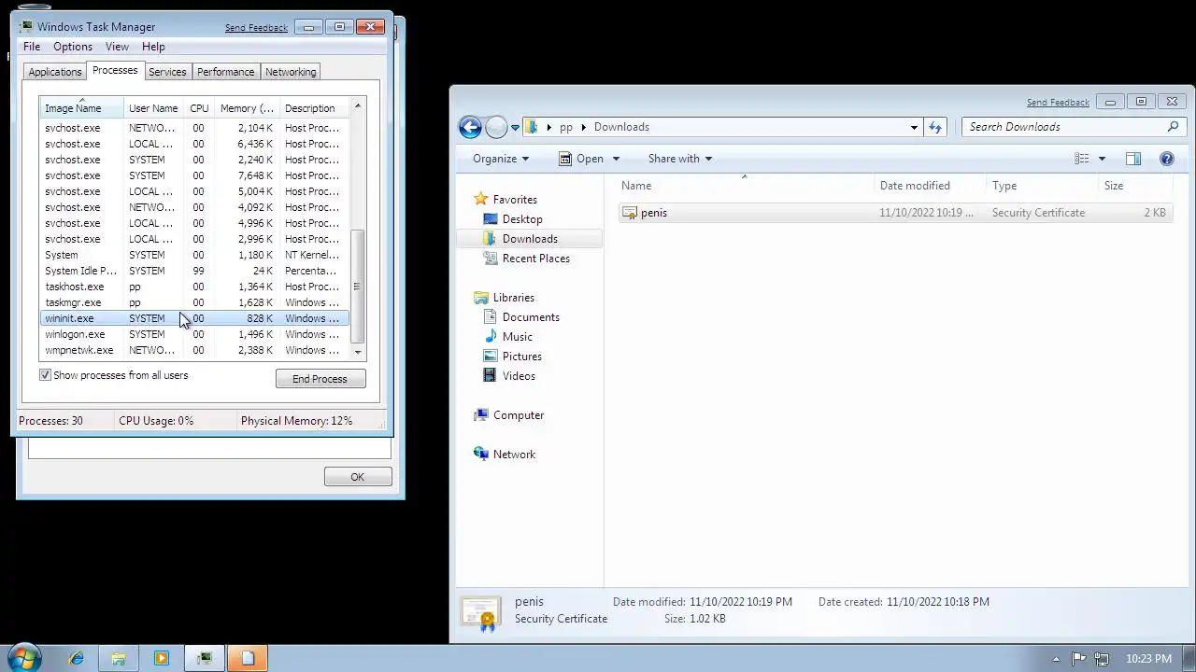Open Windows Media Player taskbar icon
This screenshot has width=1196, height=672.
pos(161,659)
